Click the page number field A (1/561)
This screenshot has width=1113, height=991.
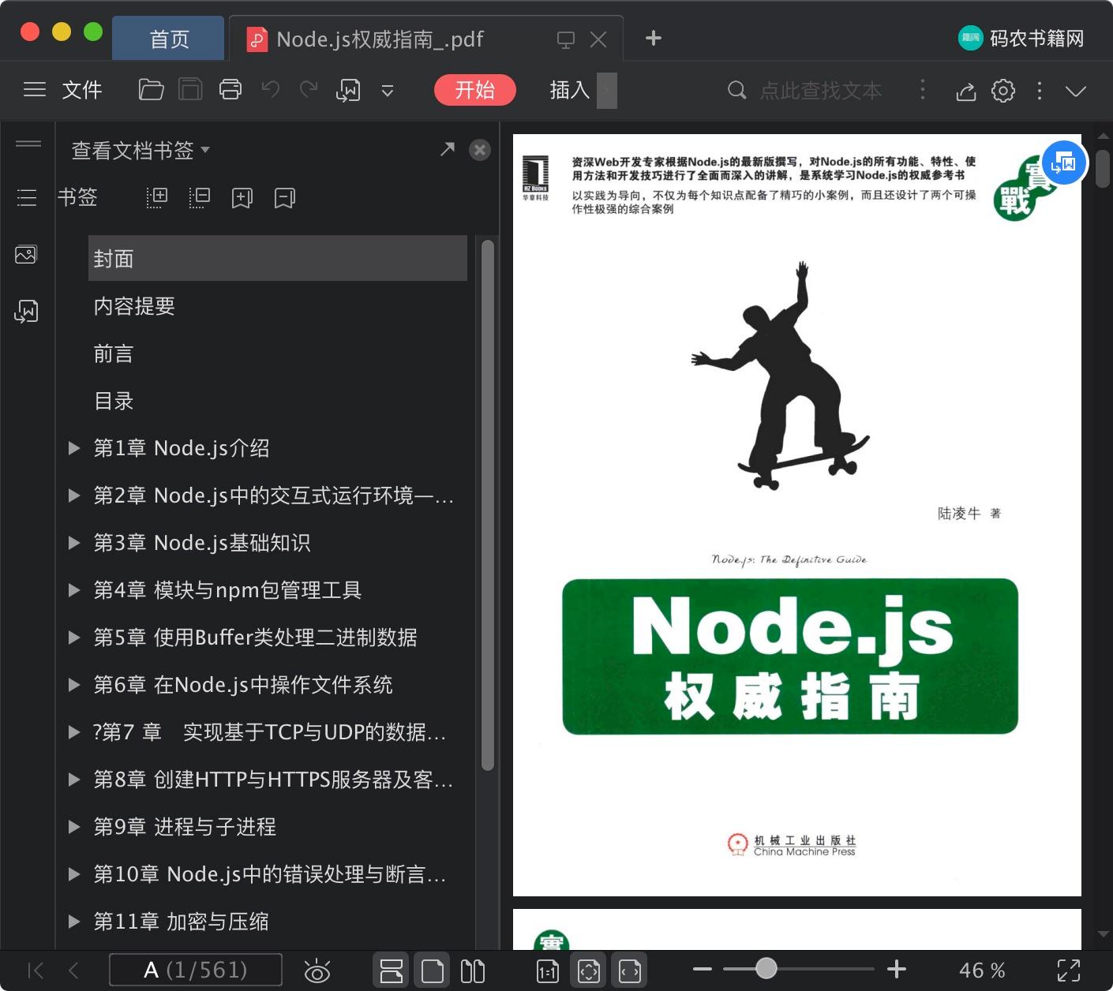click(x=196, y=970)
